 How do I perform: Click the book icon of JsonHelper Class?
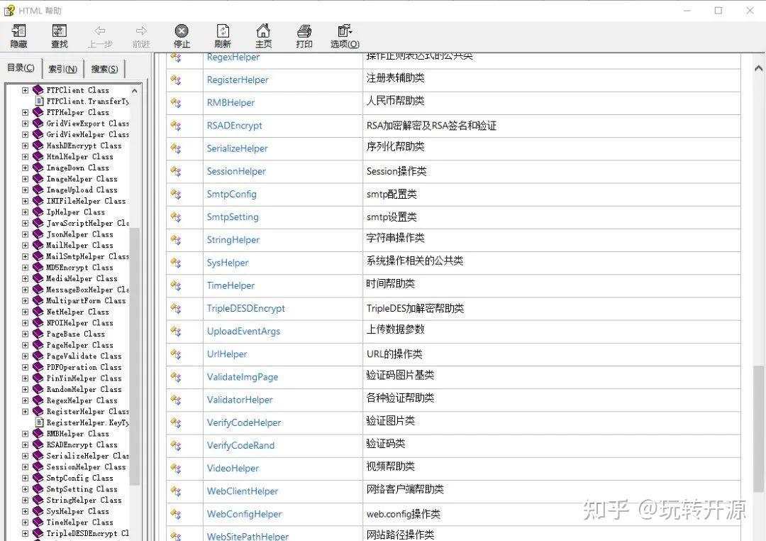[x=38, y=234]
